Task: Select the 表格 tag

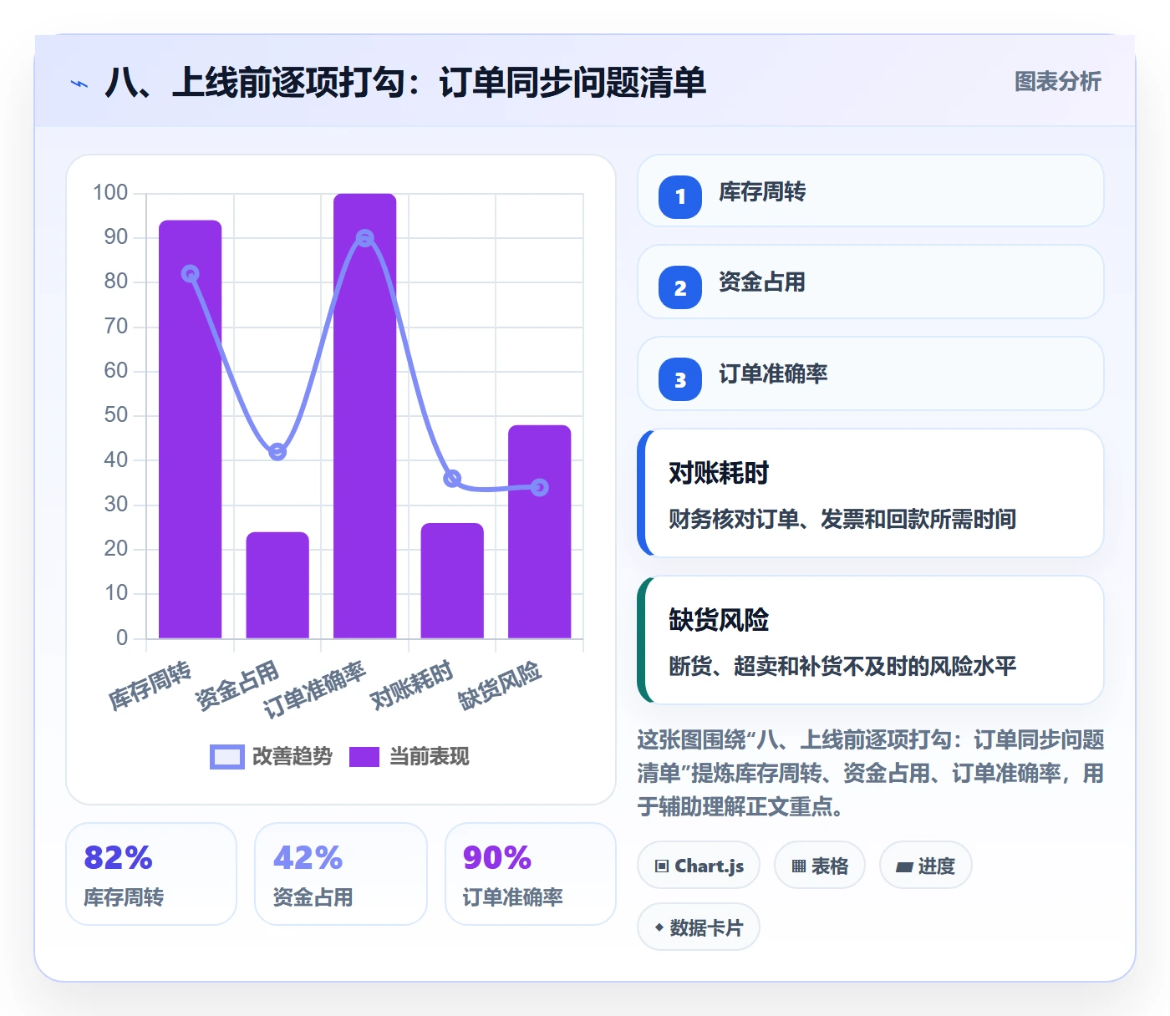Action: [820, 866]
